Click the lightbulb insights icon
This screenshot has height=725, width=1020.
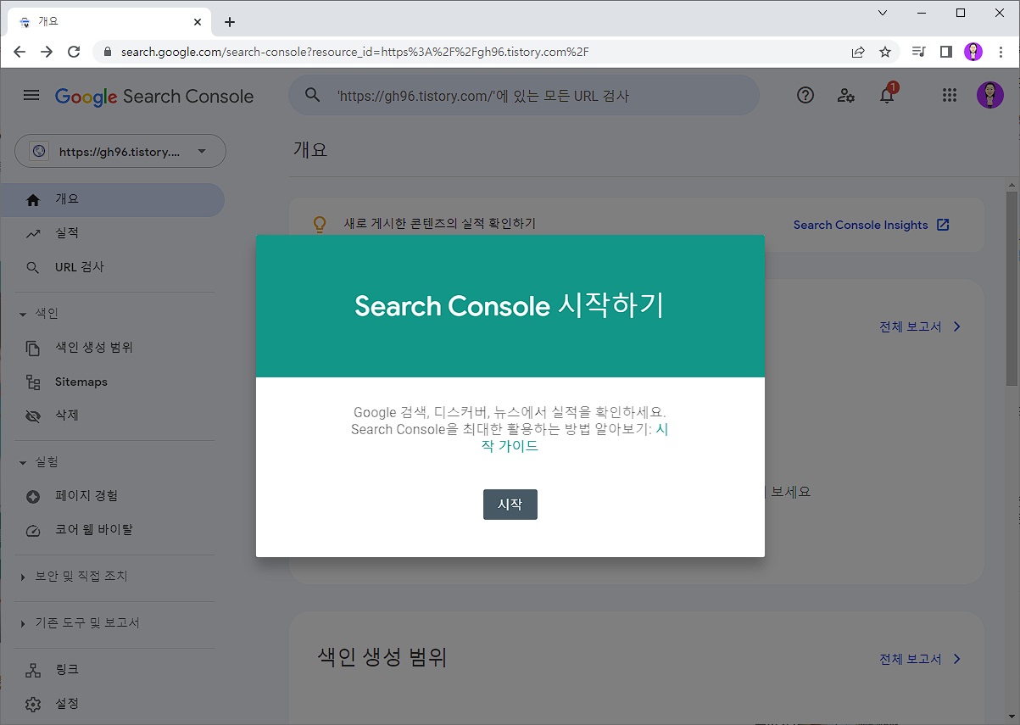(x=320, y=225)
